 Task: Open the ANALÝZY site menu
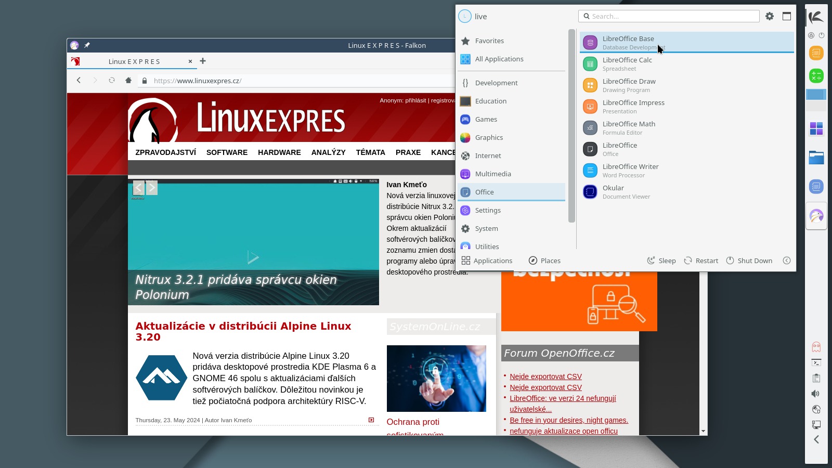(329, 152)
